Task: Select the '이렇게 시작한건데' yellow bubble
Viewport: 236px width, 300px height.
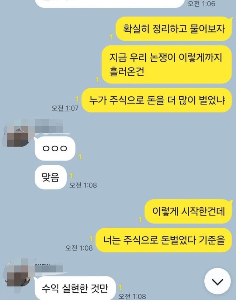Action: click(189, 211)
